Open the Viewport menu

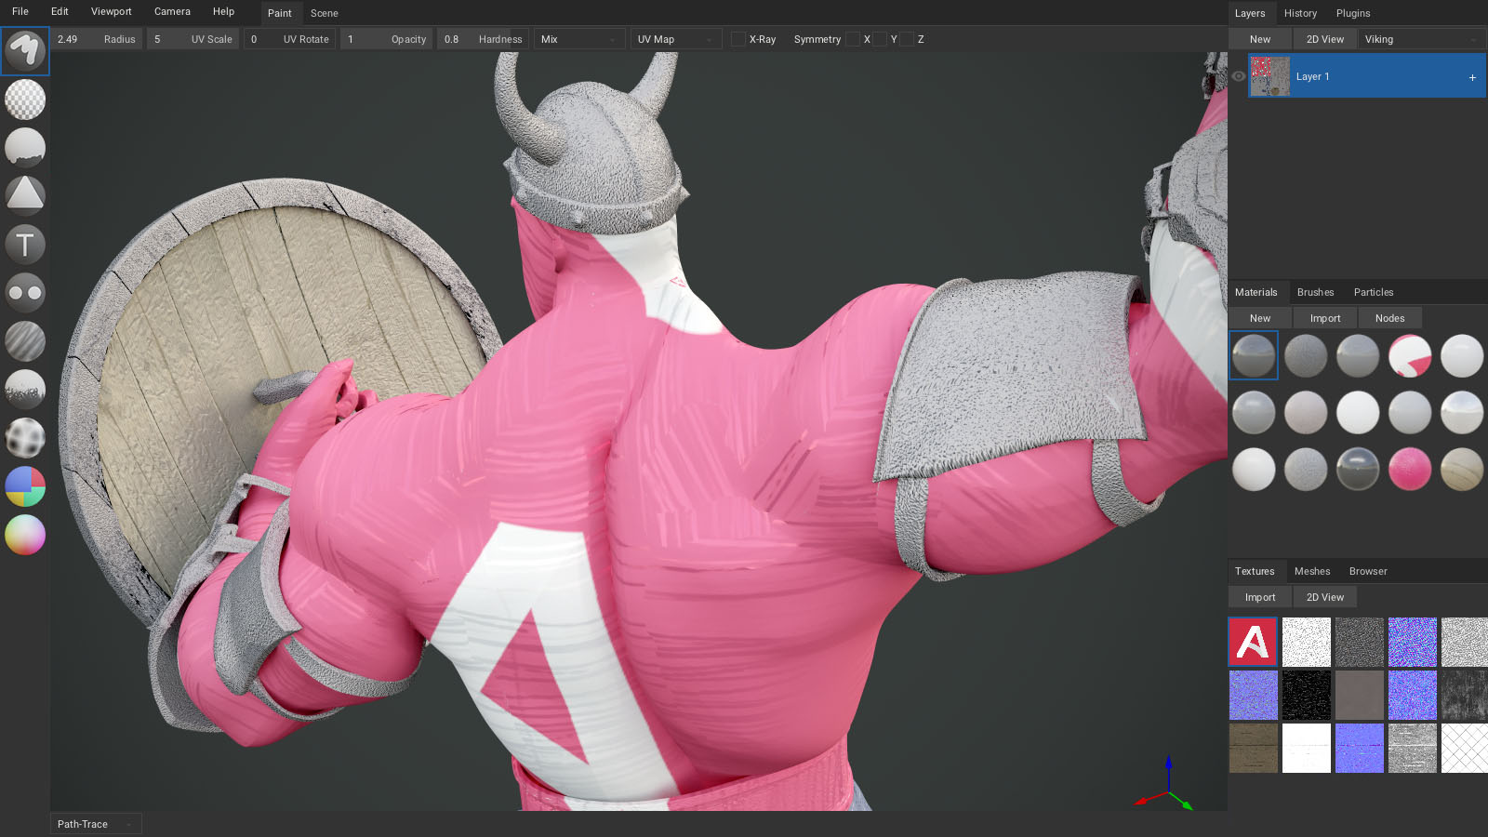[111, 11]
